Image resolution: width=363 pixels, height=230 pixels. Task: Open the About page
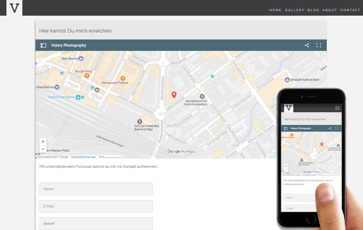329,10
